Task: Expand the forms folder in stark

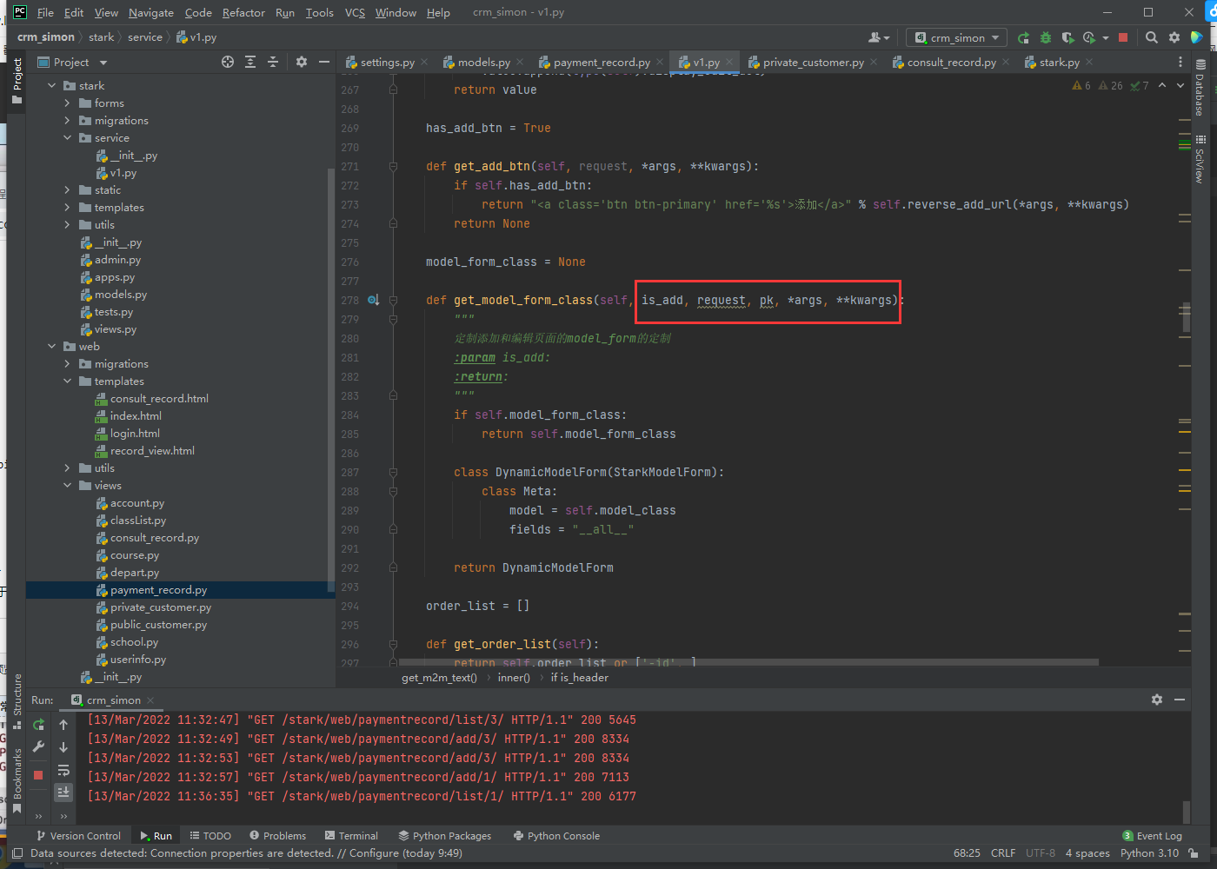Action: tap(68, 103)
